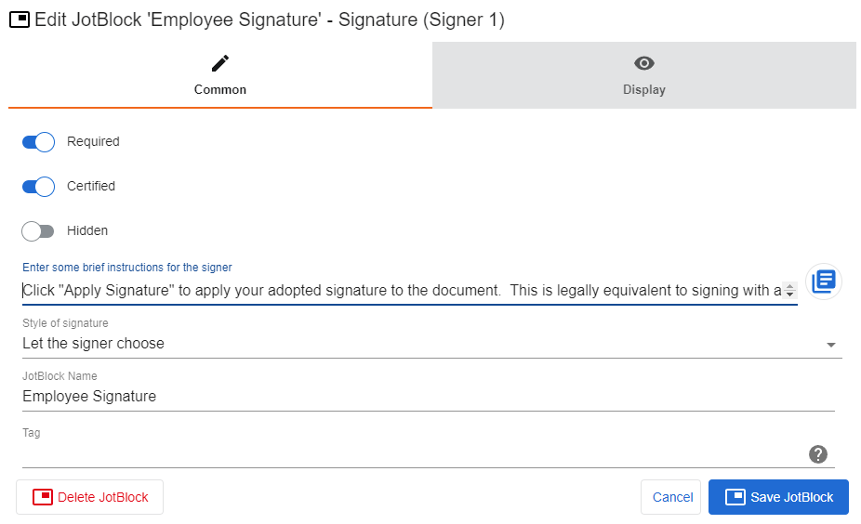Viewport: 861px width, 524px height.
Task: Open the instruction templates library icon
Action: coord(824,281)
